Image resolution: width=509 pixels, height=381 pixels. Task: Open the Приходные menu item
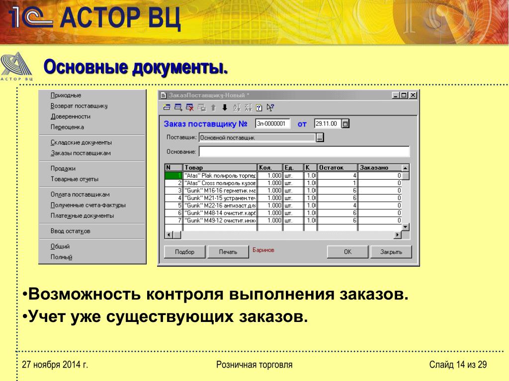(66, 95)
